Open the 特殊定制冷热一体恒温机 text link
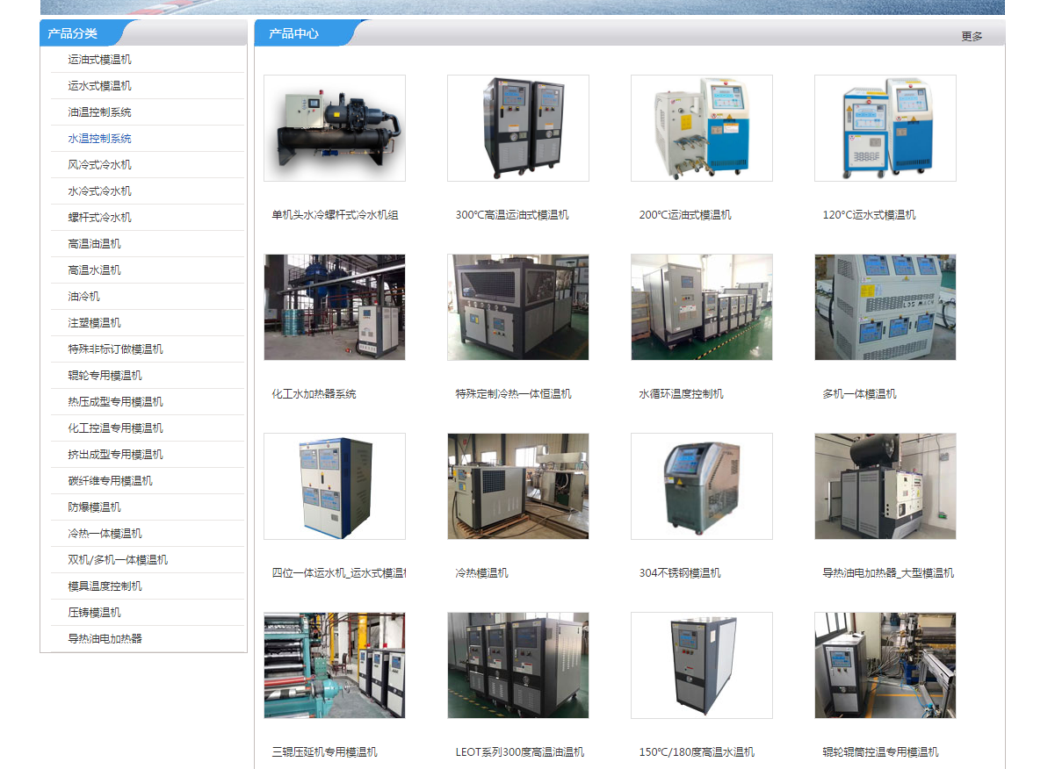Viewport: 1055px width, 769px height. (x=513, y=394)
